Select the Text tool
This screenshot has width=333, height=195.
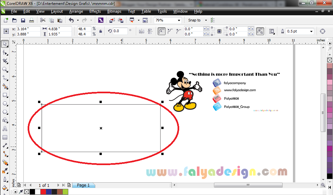tap(5, 129)
